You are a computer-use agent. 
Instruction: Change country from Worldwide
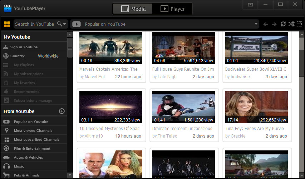coord(48,56)
